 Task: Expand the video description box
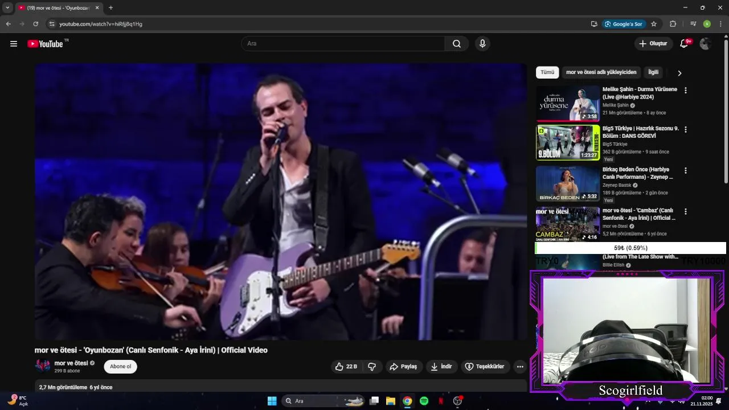[x=281, y=386]
